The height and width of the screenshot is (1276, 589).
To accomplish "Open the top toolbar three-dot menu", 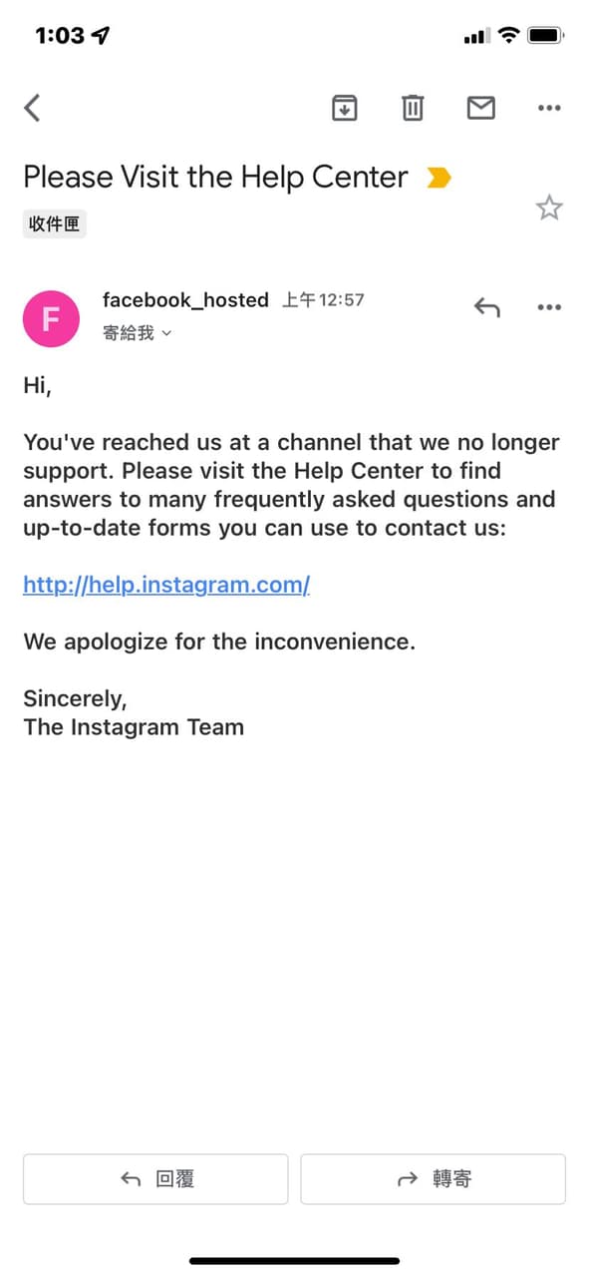I will click(549, 108).
